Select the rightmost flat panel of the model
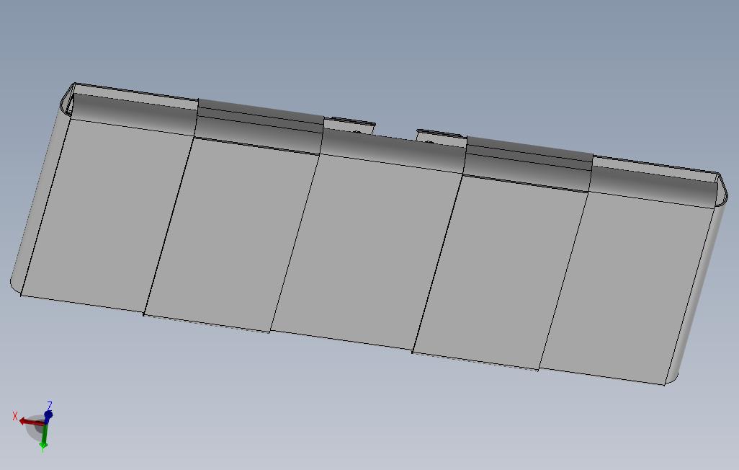 (x=626, y=287)
